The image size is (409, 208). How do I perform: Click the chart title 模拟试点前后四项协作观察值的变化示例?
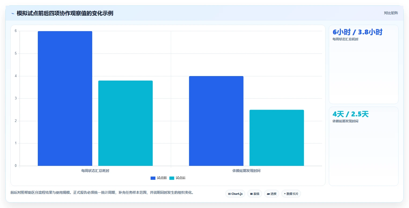point(65,13)
